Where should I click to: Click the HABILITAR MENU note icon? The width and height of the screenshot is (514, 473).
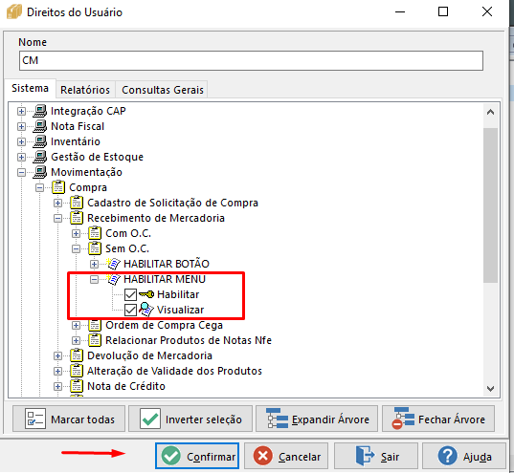point(113,279)
